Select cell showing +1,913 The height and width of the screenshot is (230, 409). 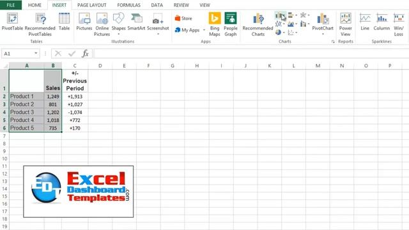click(x=75, y=96)
